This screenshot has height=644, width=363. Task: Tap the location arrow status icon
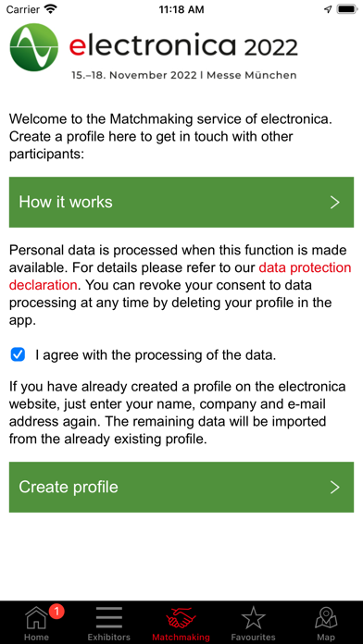tap(328, 9)
